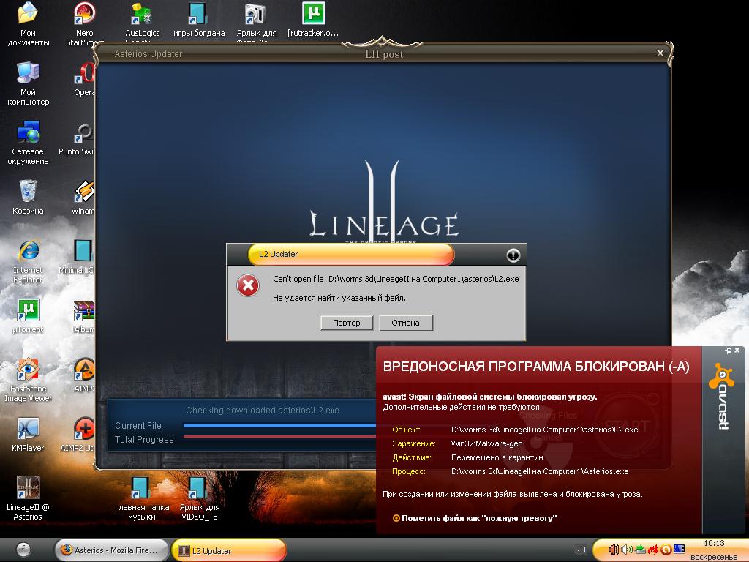Click Отмена button in error dialog
This screenshot has width=749, height=562.
tap(405, 323)
